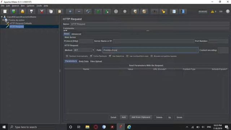Switch to the Body Data tab
Screen dimensions: 231x130
tap(83, 61)
